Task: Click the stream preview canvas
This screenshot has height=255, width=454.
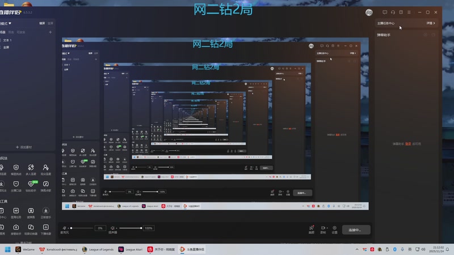Action: coord(215,124)
